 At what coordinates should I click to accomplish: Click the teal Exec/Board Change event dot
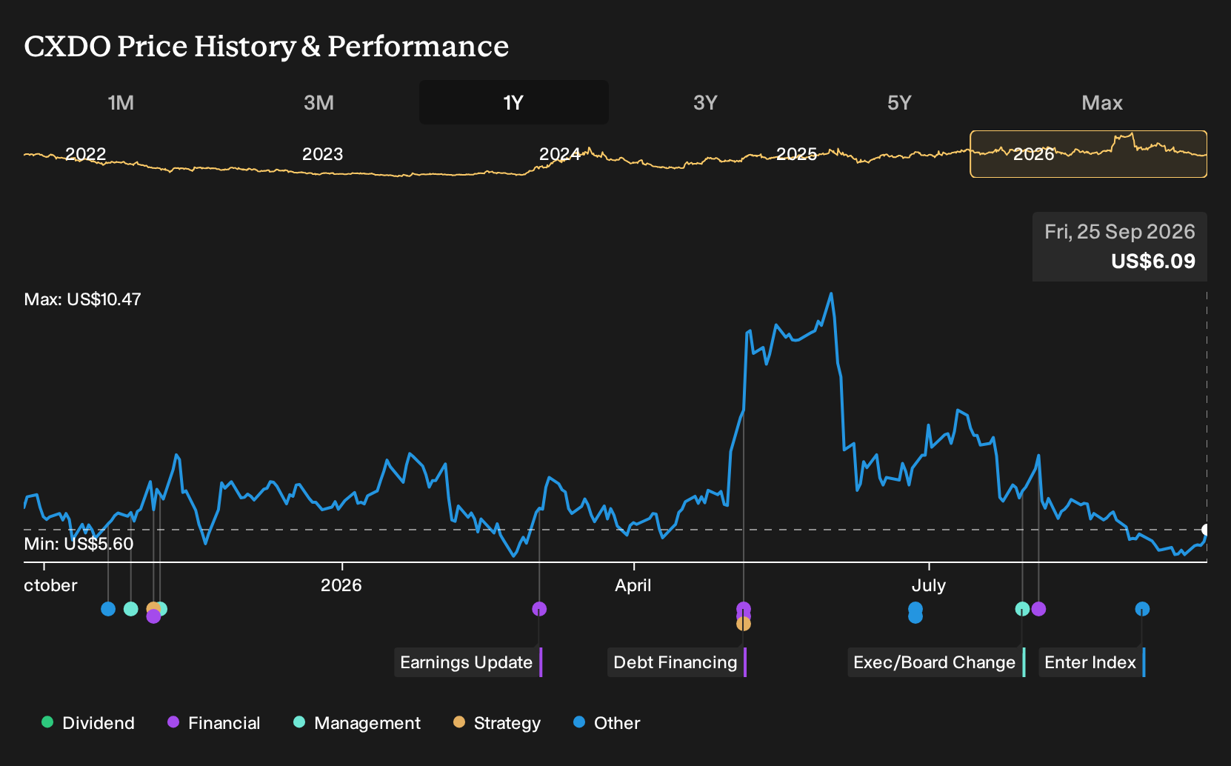click(x=1022, y=609)
